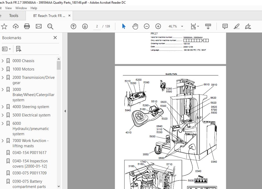Click the Zoom out minus icon
This screenshot has height=189, width=262.
(x=147, y=26)
